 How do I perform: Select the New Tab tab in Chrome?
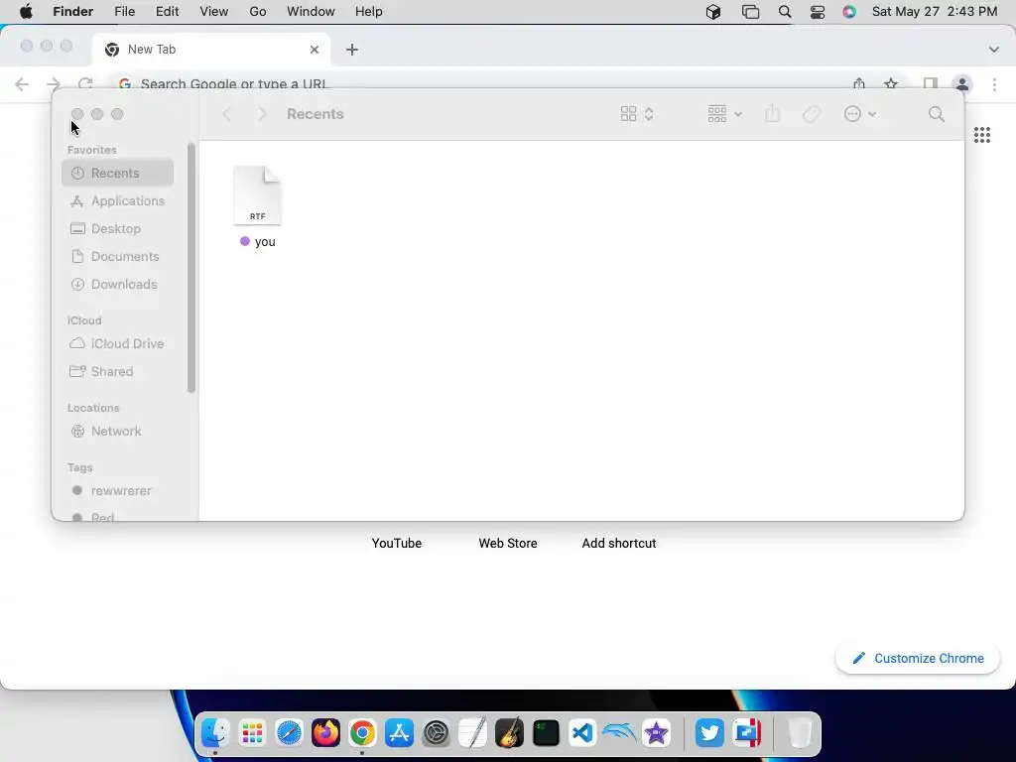coord(211,50)
